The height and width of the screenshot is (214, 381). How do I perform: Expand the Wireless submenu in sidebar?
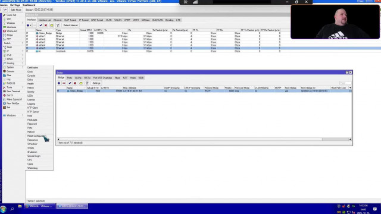tap(23, 23)
